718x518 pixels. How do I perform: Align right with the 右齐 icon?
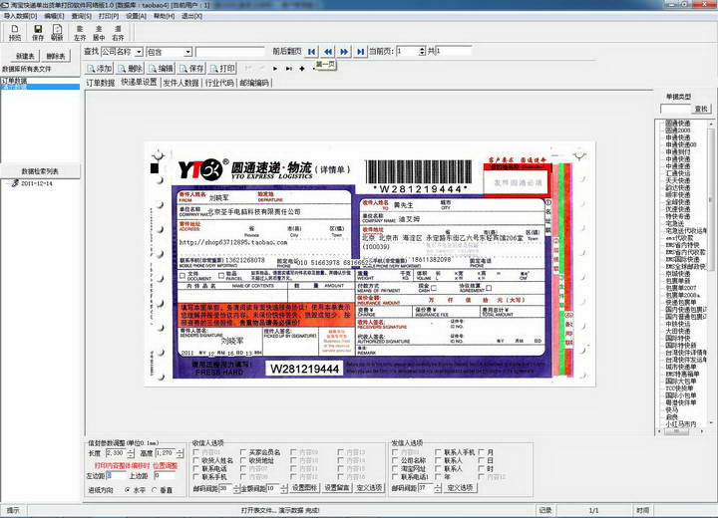coord(118,33)
